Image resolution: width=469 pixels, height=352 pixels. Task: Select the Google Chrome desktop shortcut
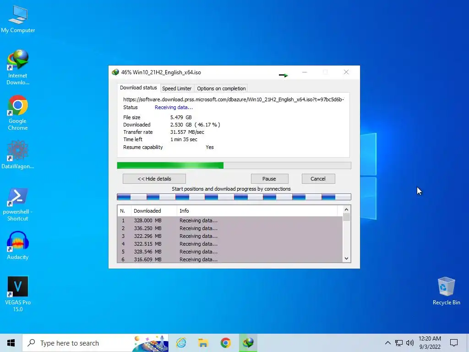[18, 113]
